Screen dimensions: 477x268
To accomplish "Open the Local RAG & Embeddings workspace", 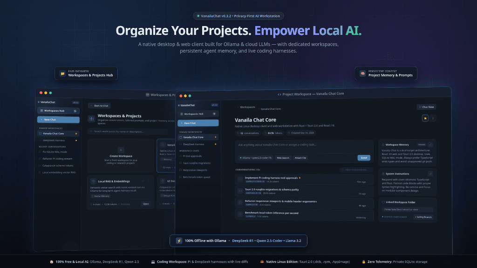I will tap(146, 204).
